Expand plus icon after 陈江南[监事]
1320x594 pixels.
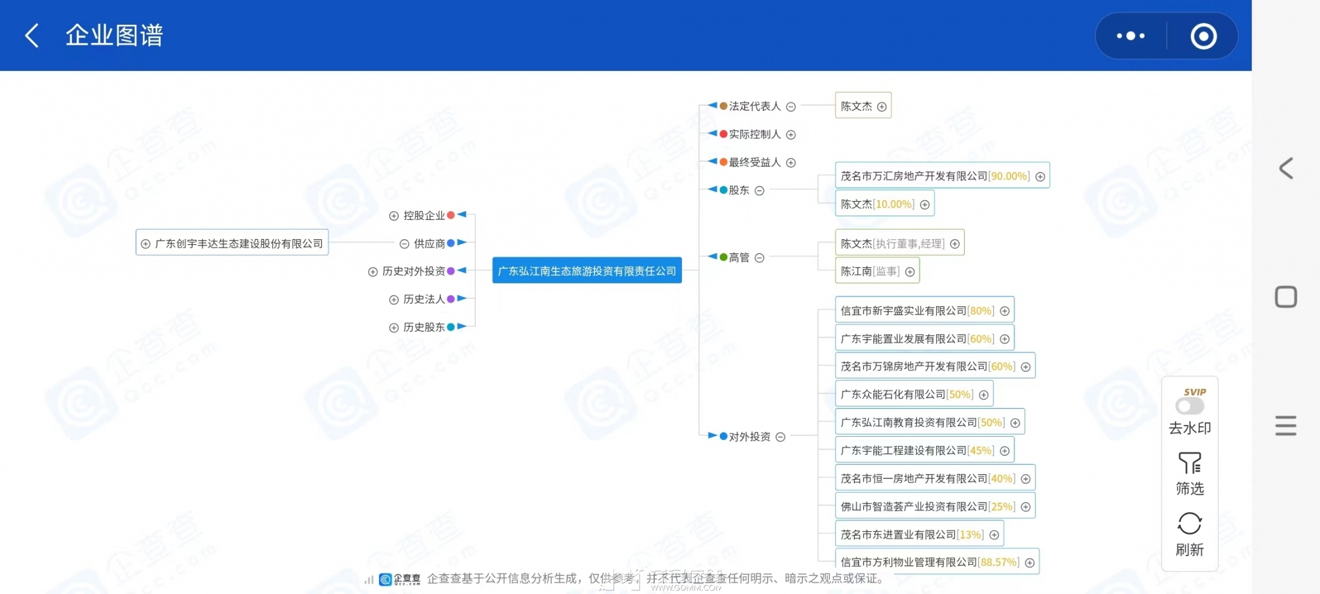coord(910,272)
